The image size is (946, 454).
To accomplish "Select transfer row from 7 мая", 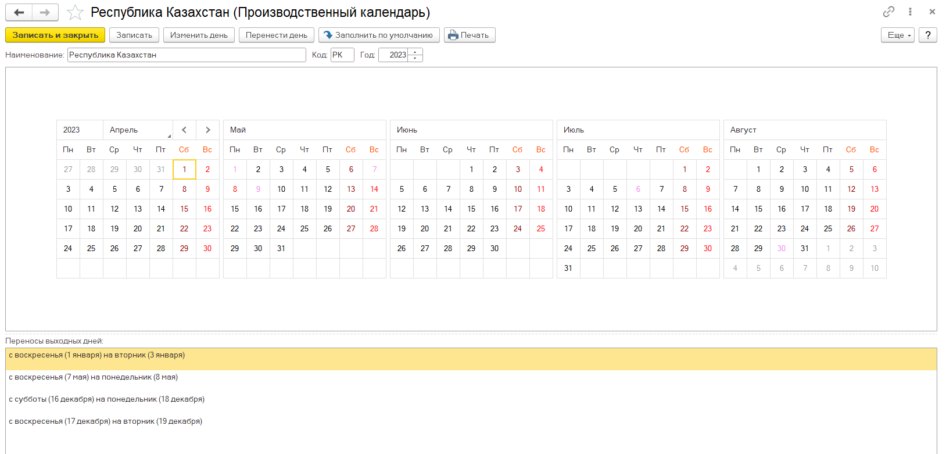I will click(x=471, y=381).
